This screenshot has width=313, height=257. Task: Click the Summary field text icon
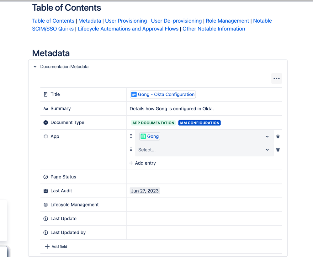(x=46, y=109)
